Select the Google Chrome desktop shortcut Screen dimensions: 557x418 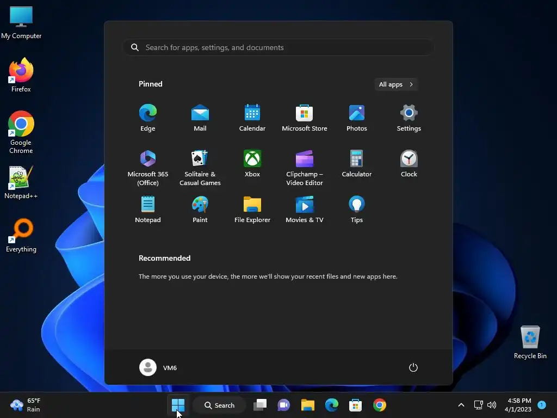click(21, 132)
